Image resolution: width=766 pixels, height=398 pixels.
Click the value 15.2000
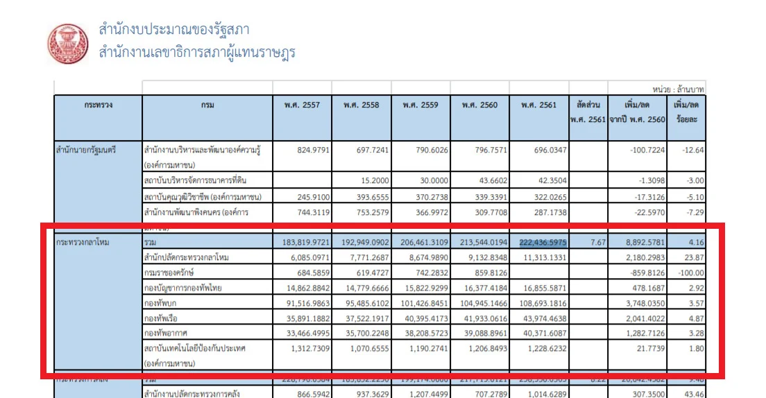375,180
